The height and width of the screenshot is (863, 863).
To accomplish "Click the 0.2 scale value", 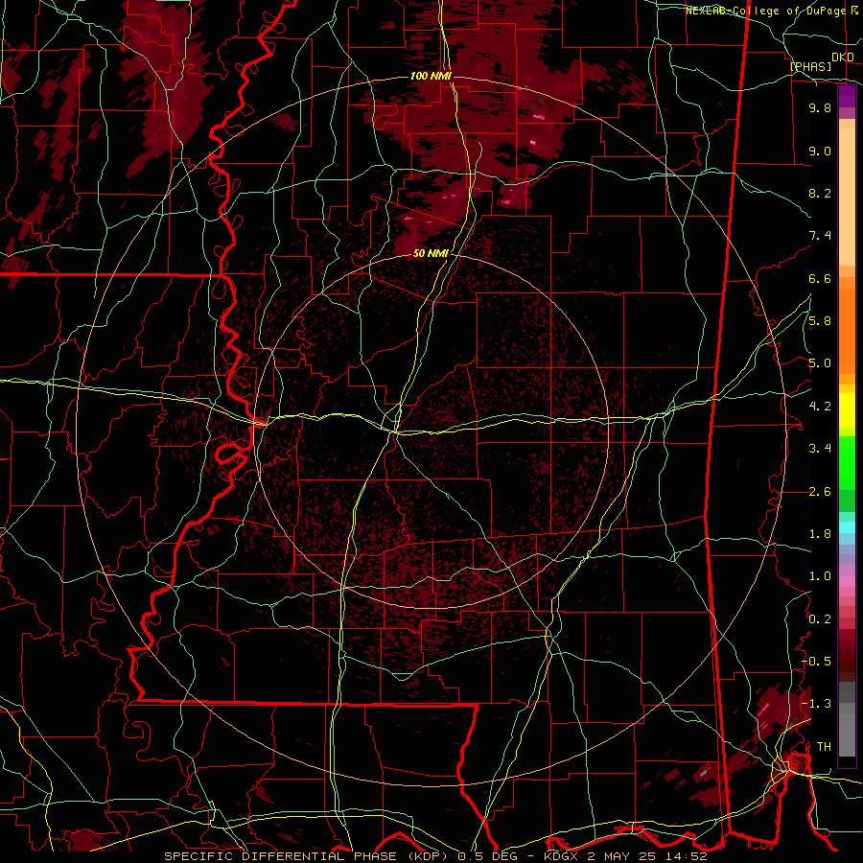I will click(820, 619).
